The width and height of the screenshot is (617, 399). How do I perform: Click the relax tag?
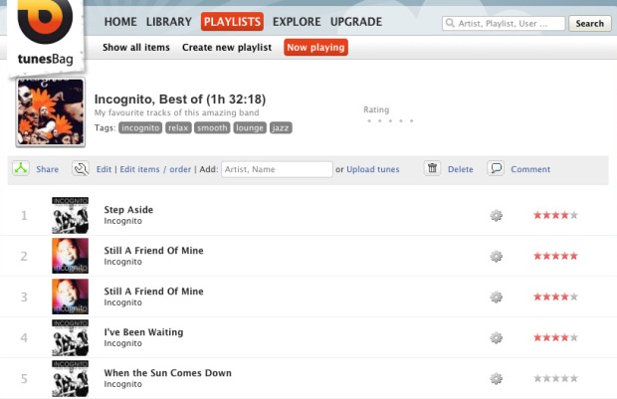178,128
